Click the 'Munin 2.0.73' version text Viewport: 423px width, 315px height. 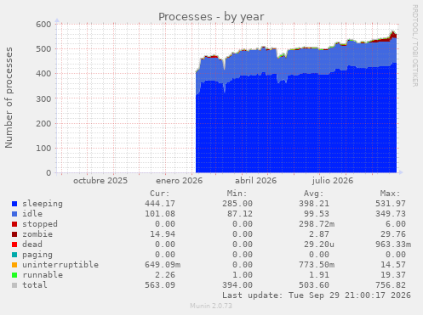click(x=211, y=306)
